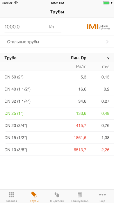Select the DN 40 (1 1/2") pipe row
The width and height of the screenshot is (114, 203).
pyautogui.click(x=57, y=89)
